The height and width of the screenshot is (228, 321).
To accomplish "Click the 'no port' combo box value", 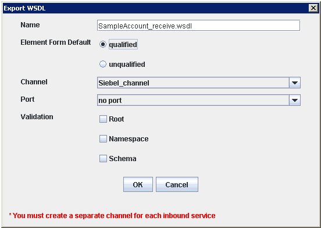I will click(193, 100).
